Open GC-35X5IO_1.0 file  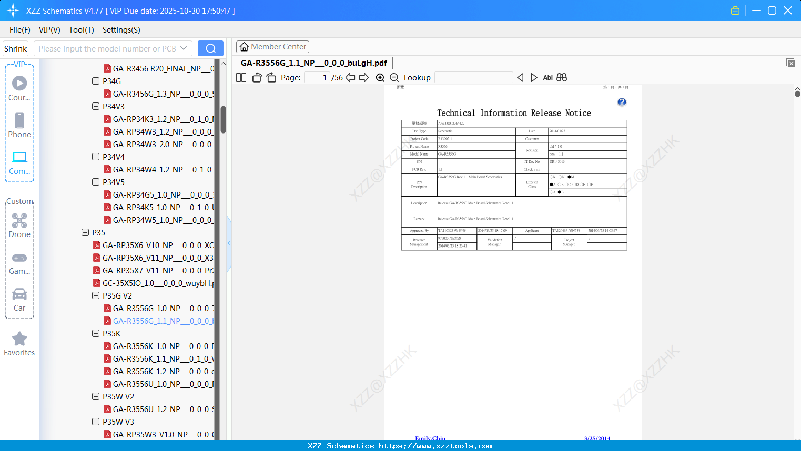tap(153, 283)
